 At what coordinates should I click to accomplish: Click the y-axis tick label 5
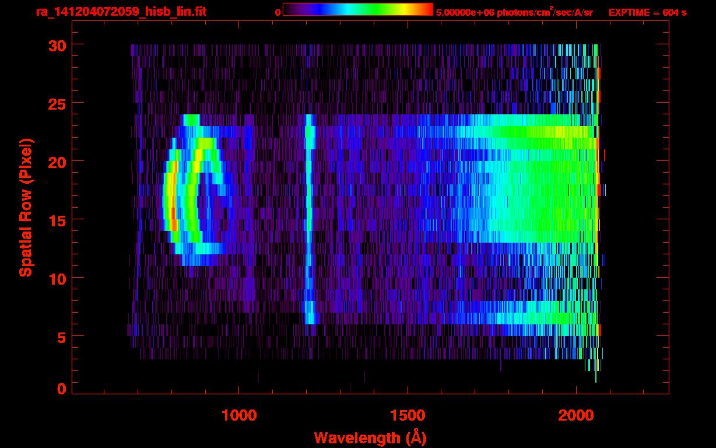(x=61, y=337)
